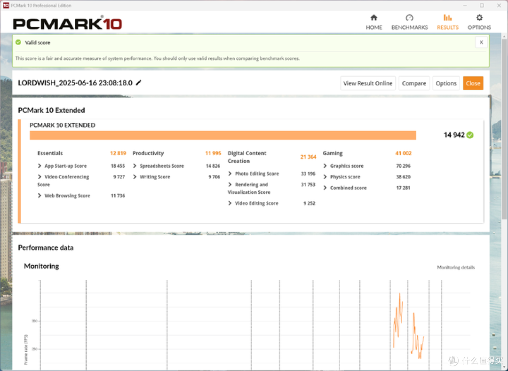Click the Performance data heading
The height and width of the screenshot is (371, 508).
tap(46, 248)
